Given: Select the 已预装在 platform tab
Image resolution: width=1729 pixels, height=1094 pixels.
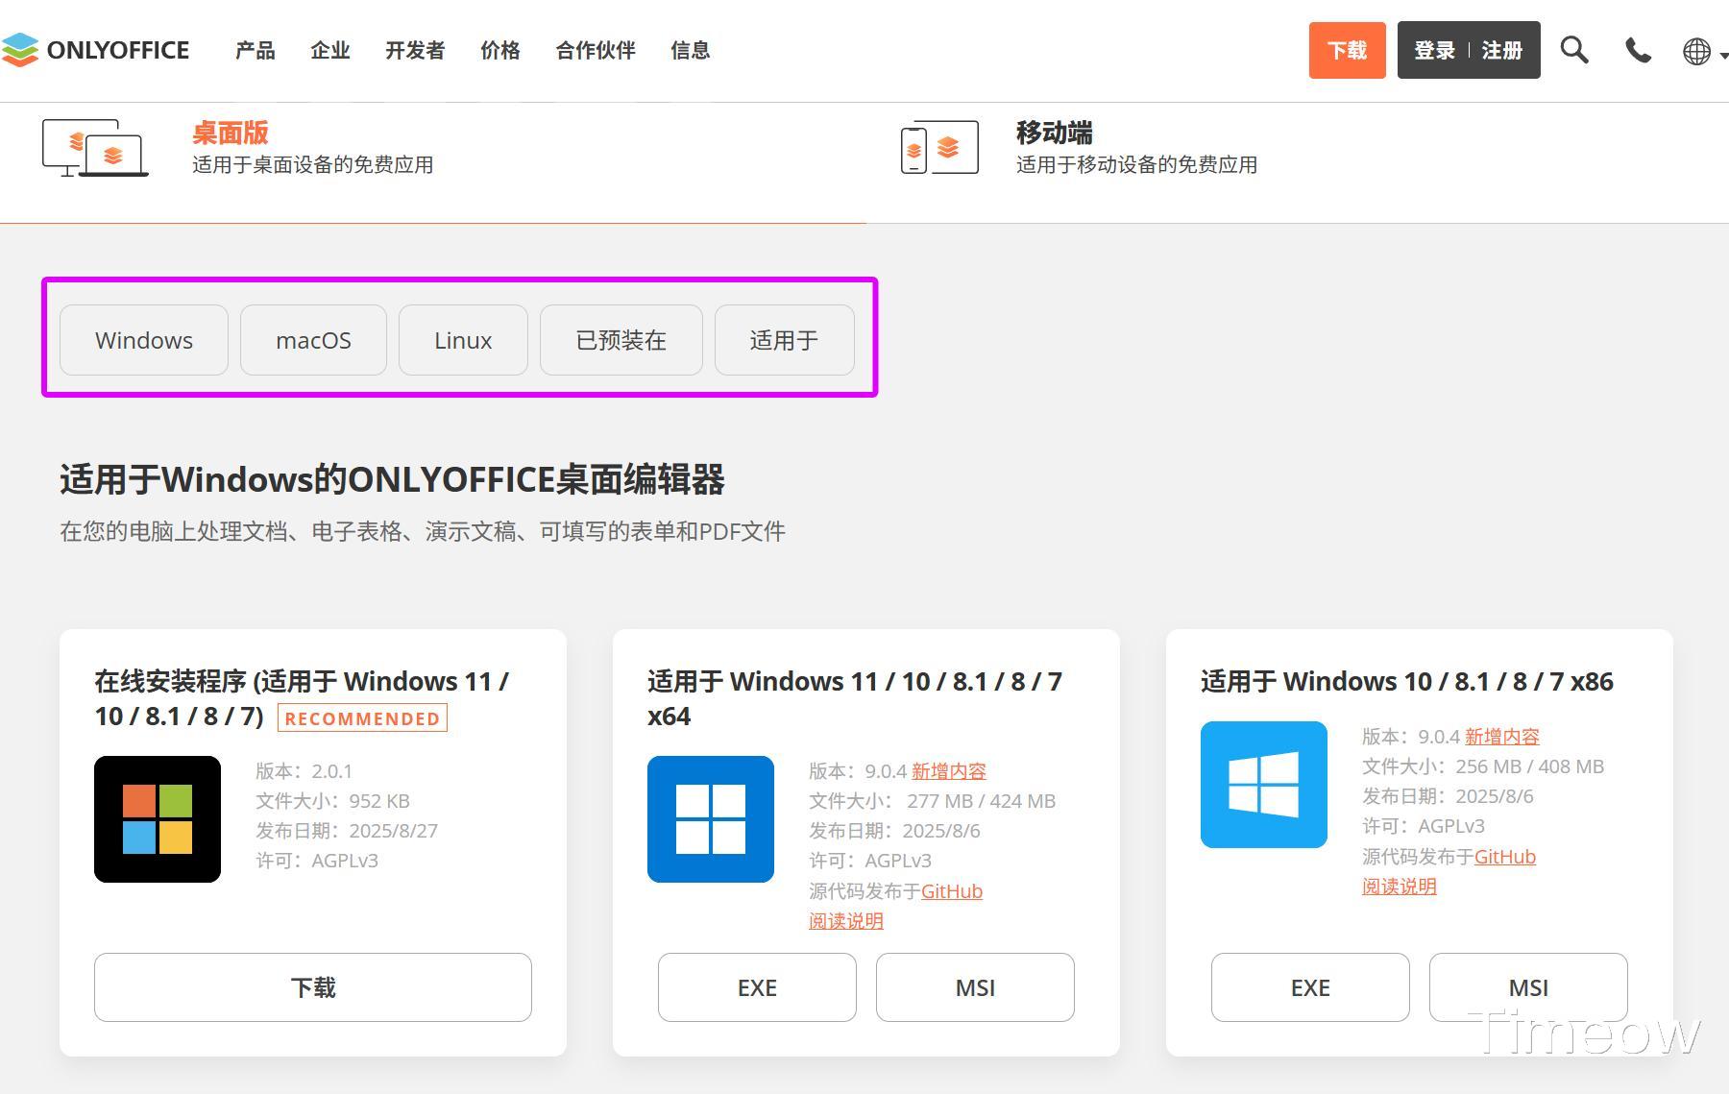Looking at the screenshot, I should coord(621,340).
